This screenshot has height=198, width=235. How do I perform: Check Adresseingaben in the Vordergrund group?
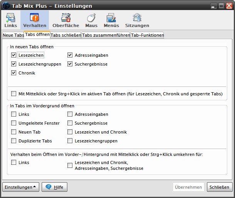[70, 114]
